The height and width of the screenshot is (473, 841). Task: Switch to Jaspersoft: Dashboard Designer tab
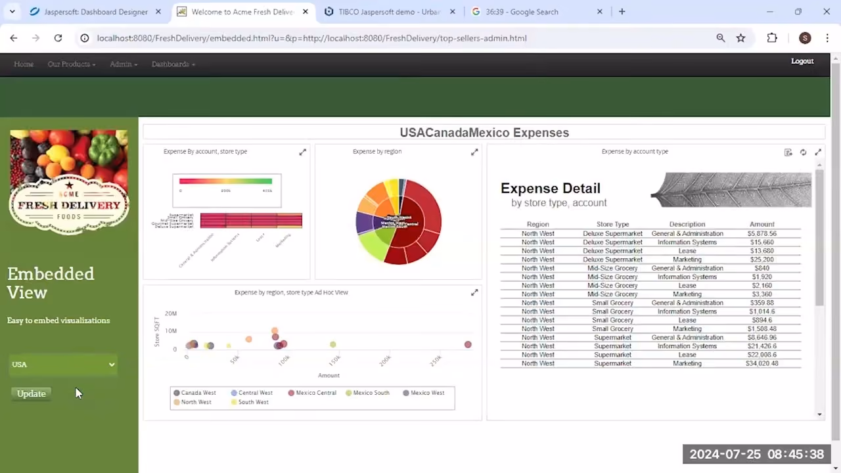(x=95, y=12)
